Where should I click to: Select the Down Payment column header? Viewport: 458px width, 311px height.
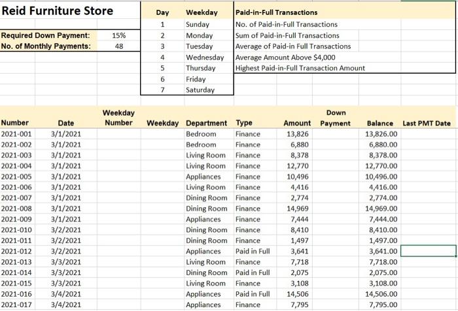(335, 118)
